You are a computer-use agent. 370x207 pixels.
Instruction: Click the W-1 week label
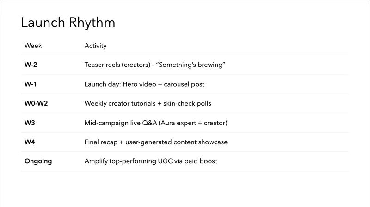pos(31,84)
